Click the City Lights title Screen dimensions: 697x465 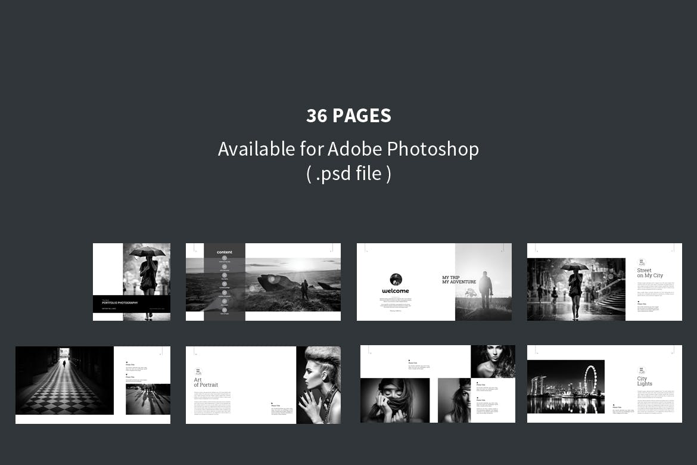tap(645, 381)
